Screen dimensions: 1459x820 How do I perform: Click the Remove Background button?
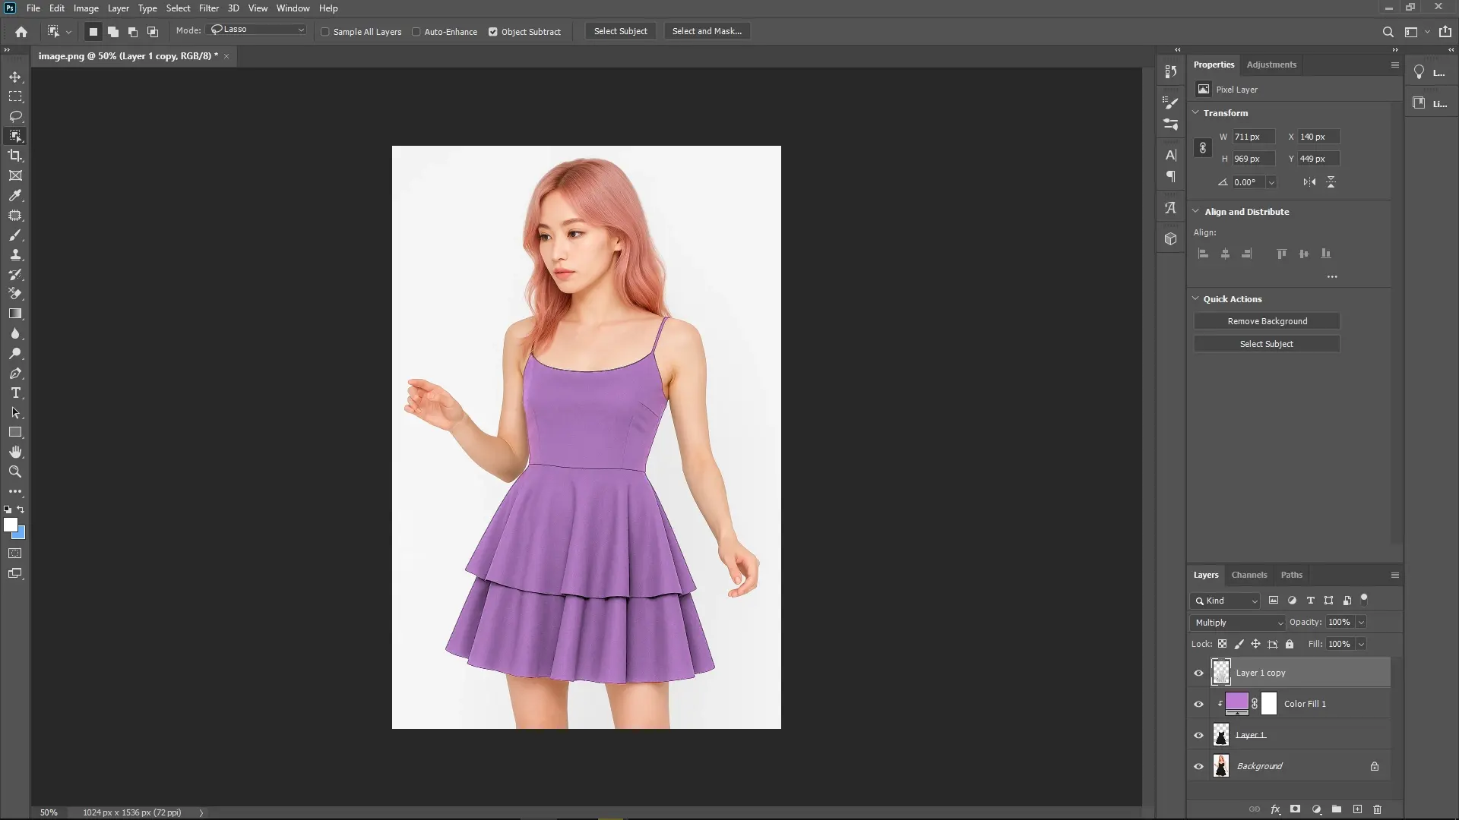(x=1267, y=321)
